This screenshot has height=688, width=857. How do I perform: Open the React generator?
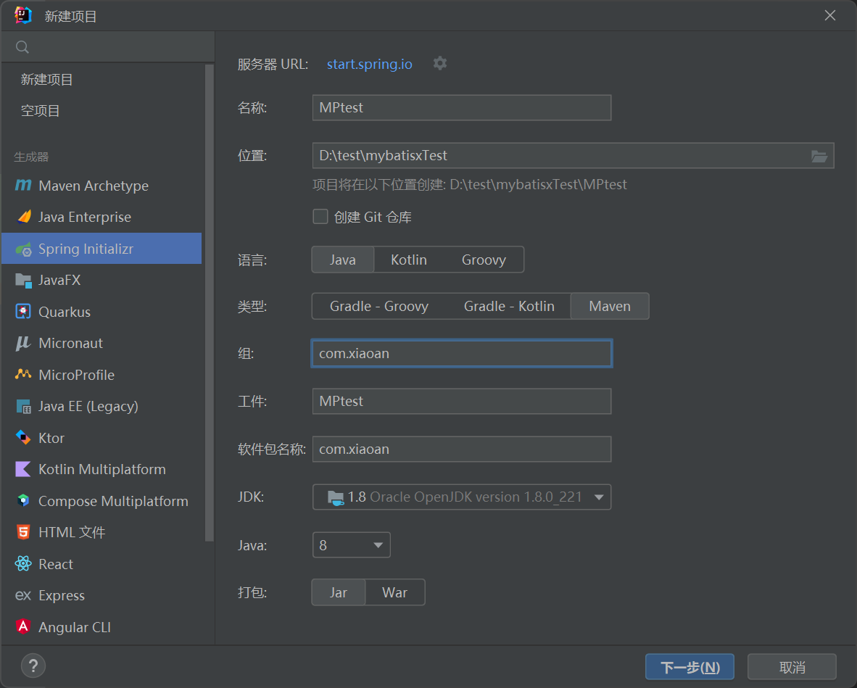click(55, 564)
